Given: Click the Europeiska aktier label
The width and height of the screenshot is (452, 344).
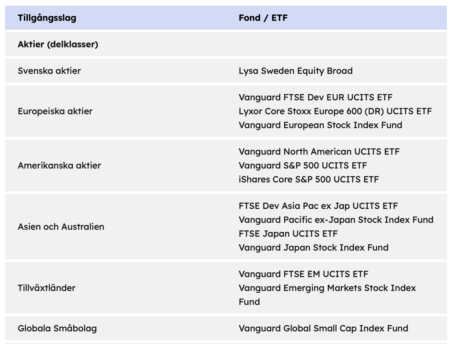Looking at the screenshot, I should [55, 111].
